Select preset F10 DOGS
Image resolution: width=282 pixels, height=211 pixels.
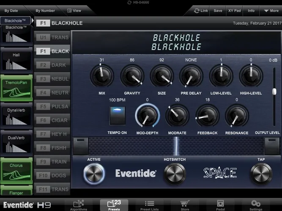click(52, 176)
